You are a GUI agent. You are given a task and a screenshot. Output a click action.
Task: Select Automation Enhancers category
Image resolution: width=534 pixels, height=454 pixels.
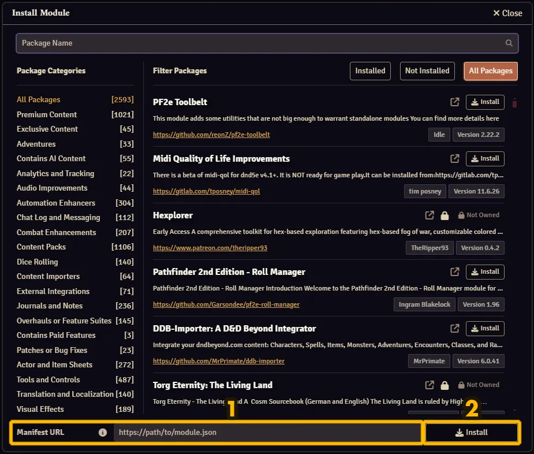(x=75, y=203)
